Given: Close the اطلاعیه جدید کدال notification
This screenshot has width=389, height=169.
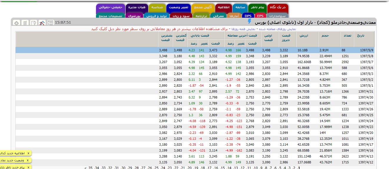Looking at the screenshot, I should coord(28,153).
